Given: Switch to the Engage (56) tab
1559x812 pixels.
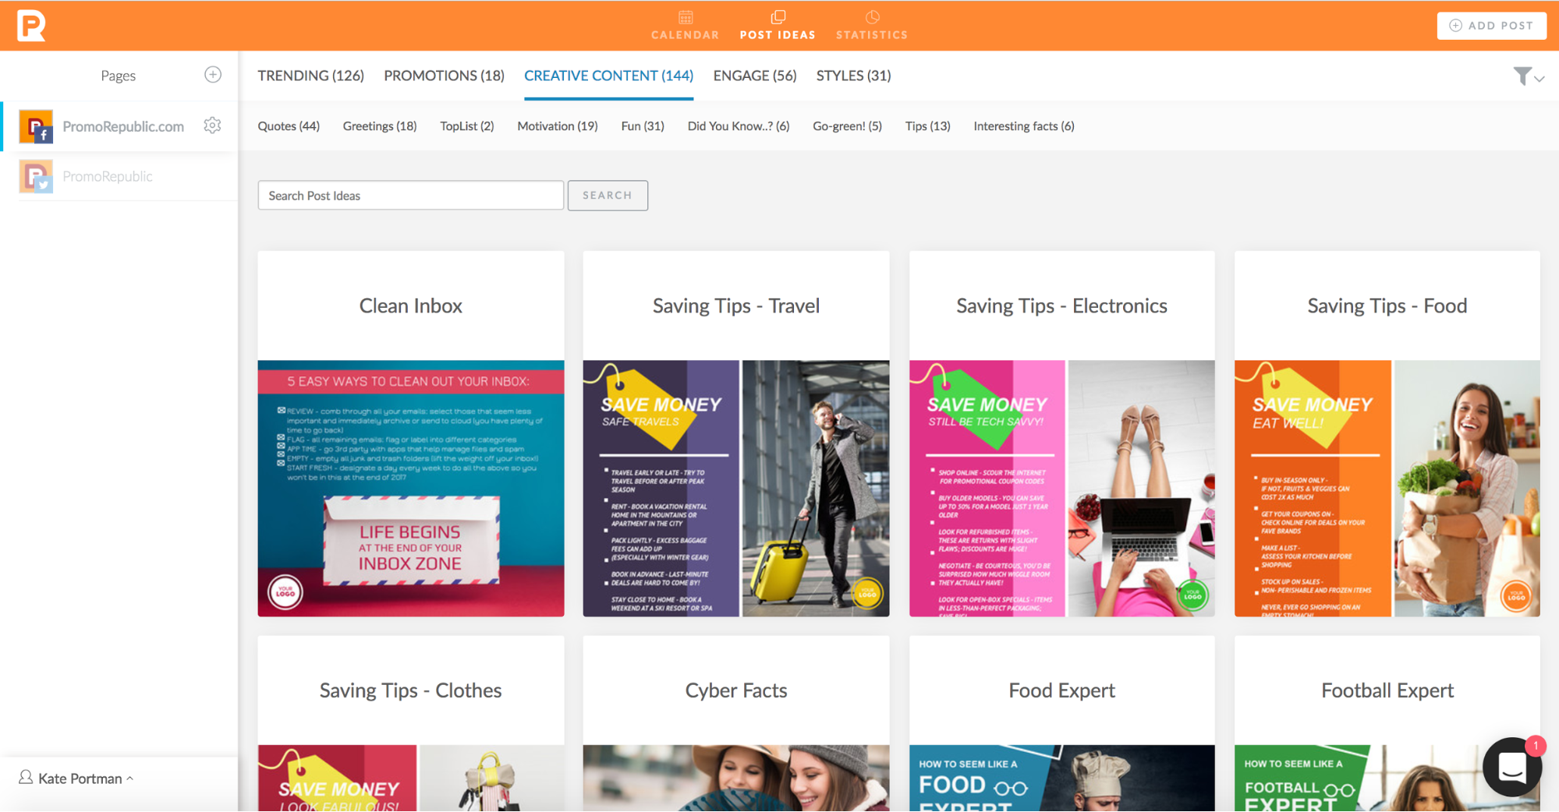Looking at the screenshot, I should [x=754, y=76].
